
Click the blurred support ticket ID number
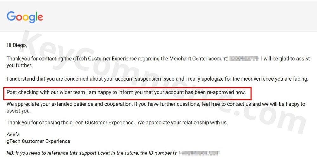pos(199,153)
